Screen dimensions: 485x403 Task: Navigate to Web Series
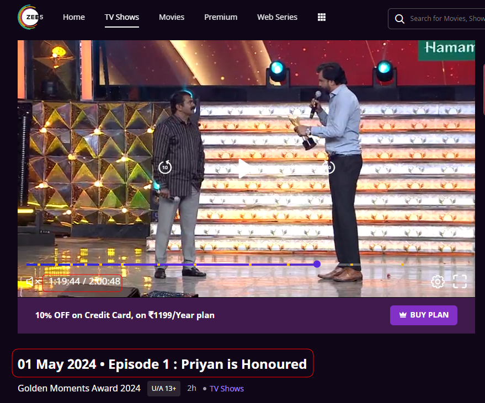pos(277,17)
